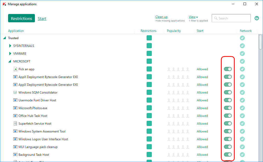The width and height of the screenshot is (263, 162).
Task: Click Office Hub Task Host restrictions square
Action: pos(149,116)
